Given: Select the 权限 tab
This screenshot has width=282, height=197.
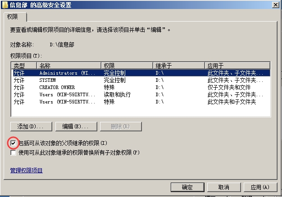Looking at the screenshot, I should (x=15, y=17).
